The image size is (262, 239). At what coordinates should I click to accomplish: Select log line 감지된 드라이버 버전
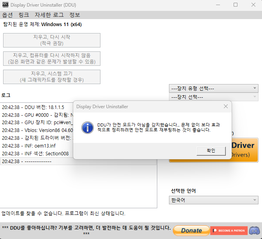pos(37,138)
